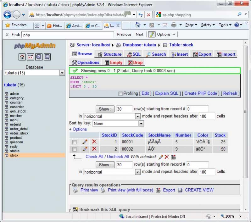
Task: Click the Quick Tabs grid icon
Action: coord(37,25)
